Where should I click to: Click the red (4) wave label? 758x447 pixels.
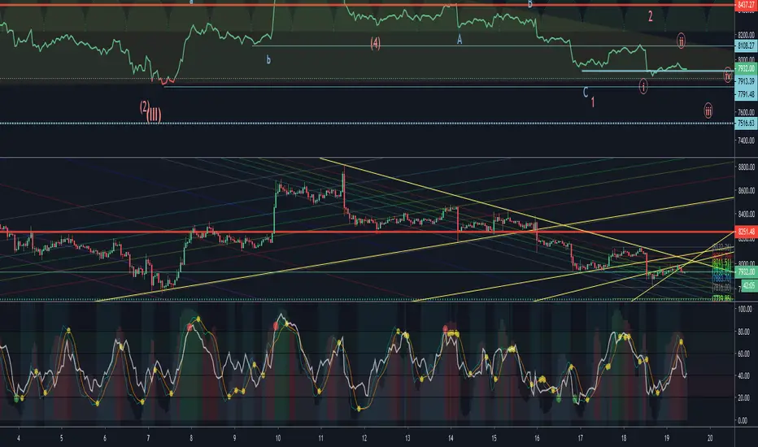click(x=375, y=42)
